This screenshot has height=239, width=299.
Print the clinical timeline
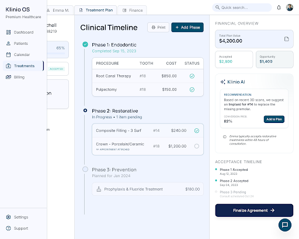point(158,27)
